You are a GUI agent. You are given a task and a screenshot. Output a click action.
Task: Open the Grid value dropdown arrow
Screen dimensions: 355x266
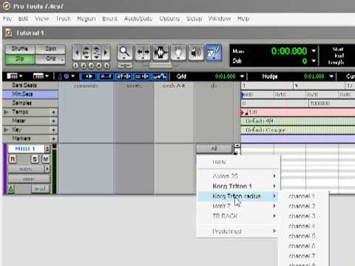pyautogui.click(x=242, y=76)
